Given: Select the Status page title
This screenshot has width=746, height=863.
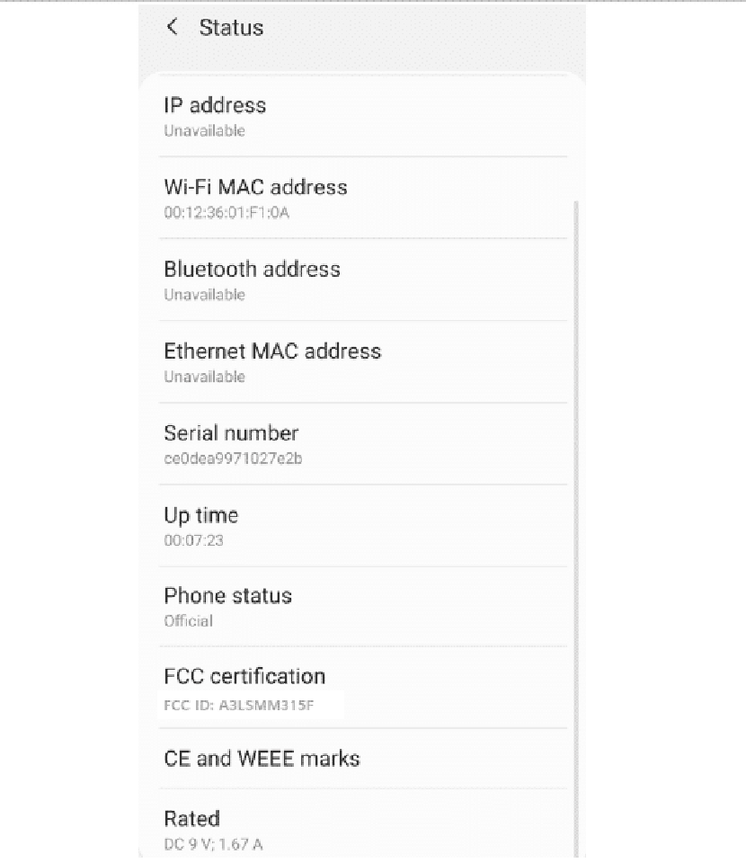Looking at the screenshot, I should click(x=231, y=28).
